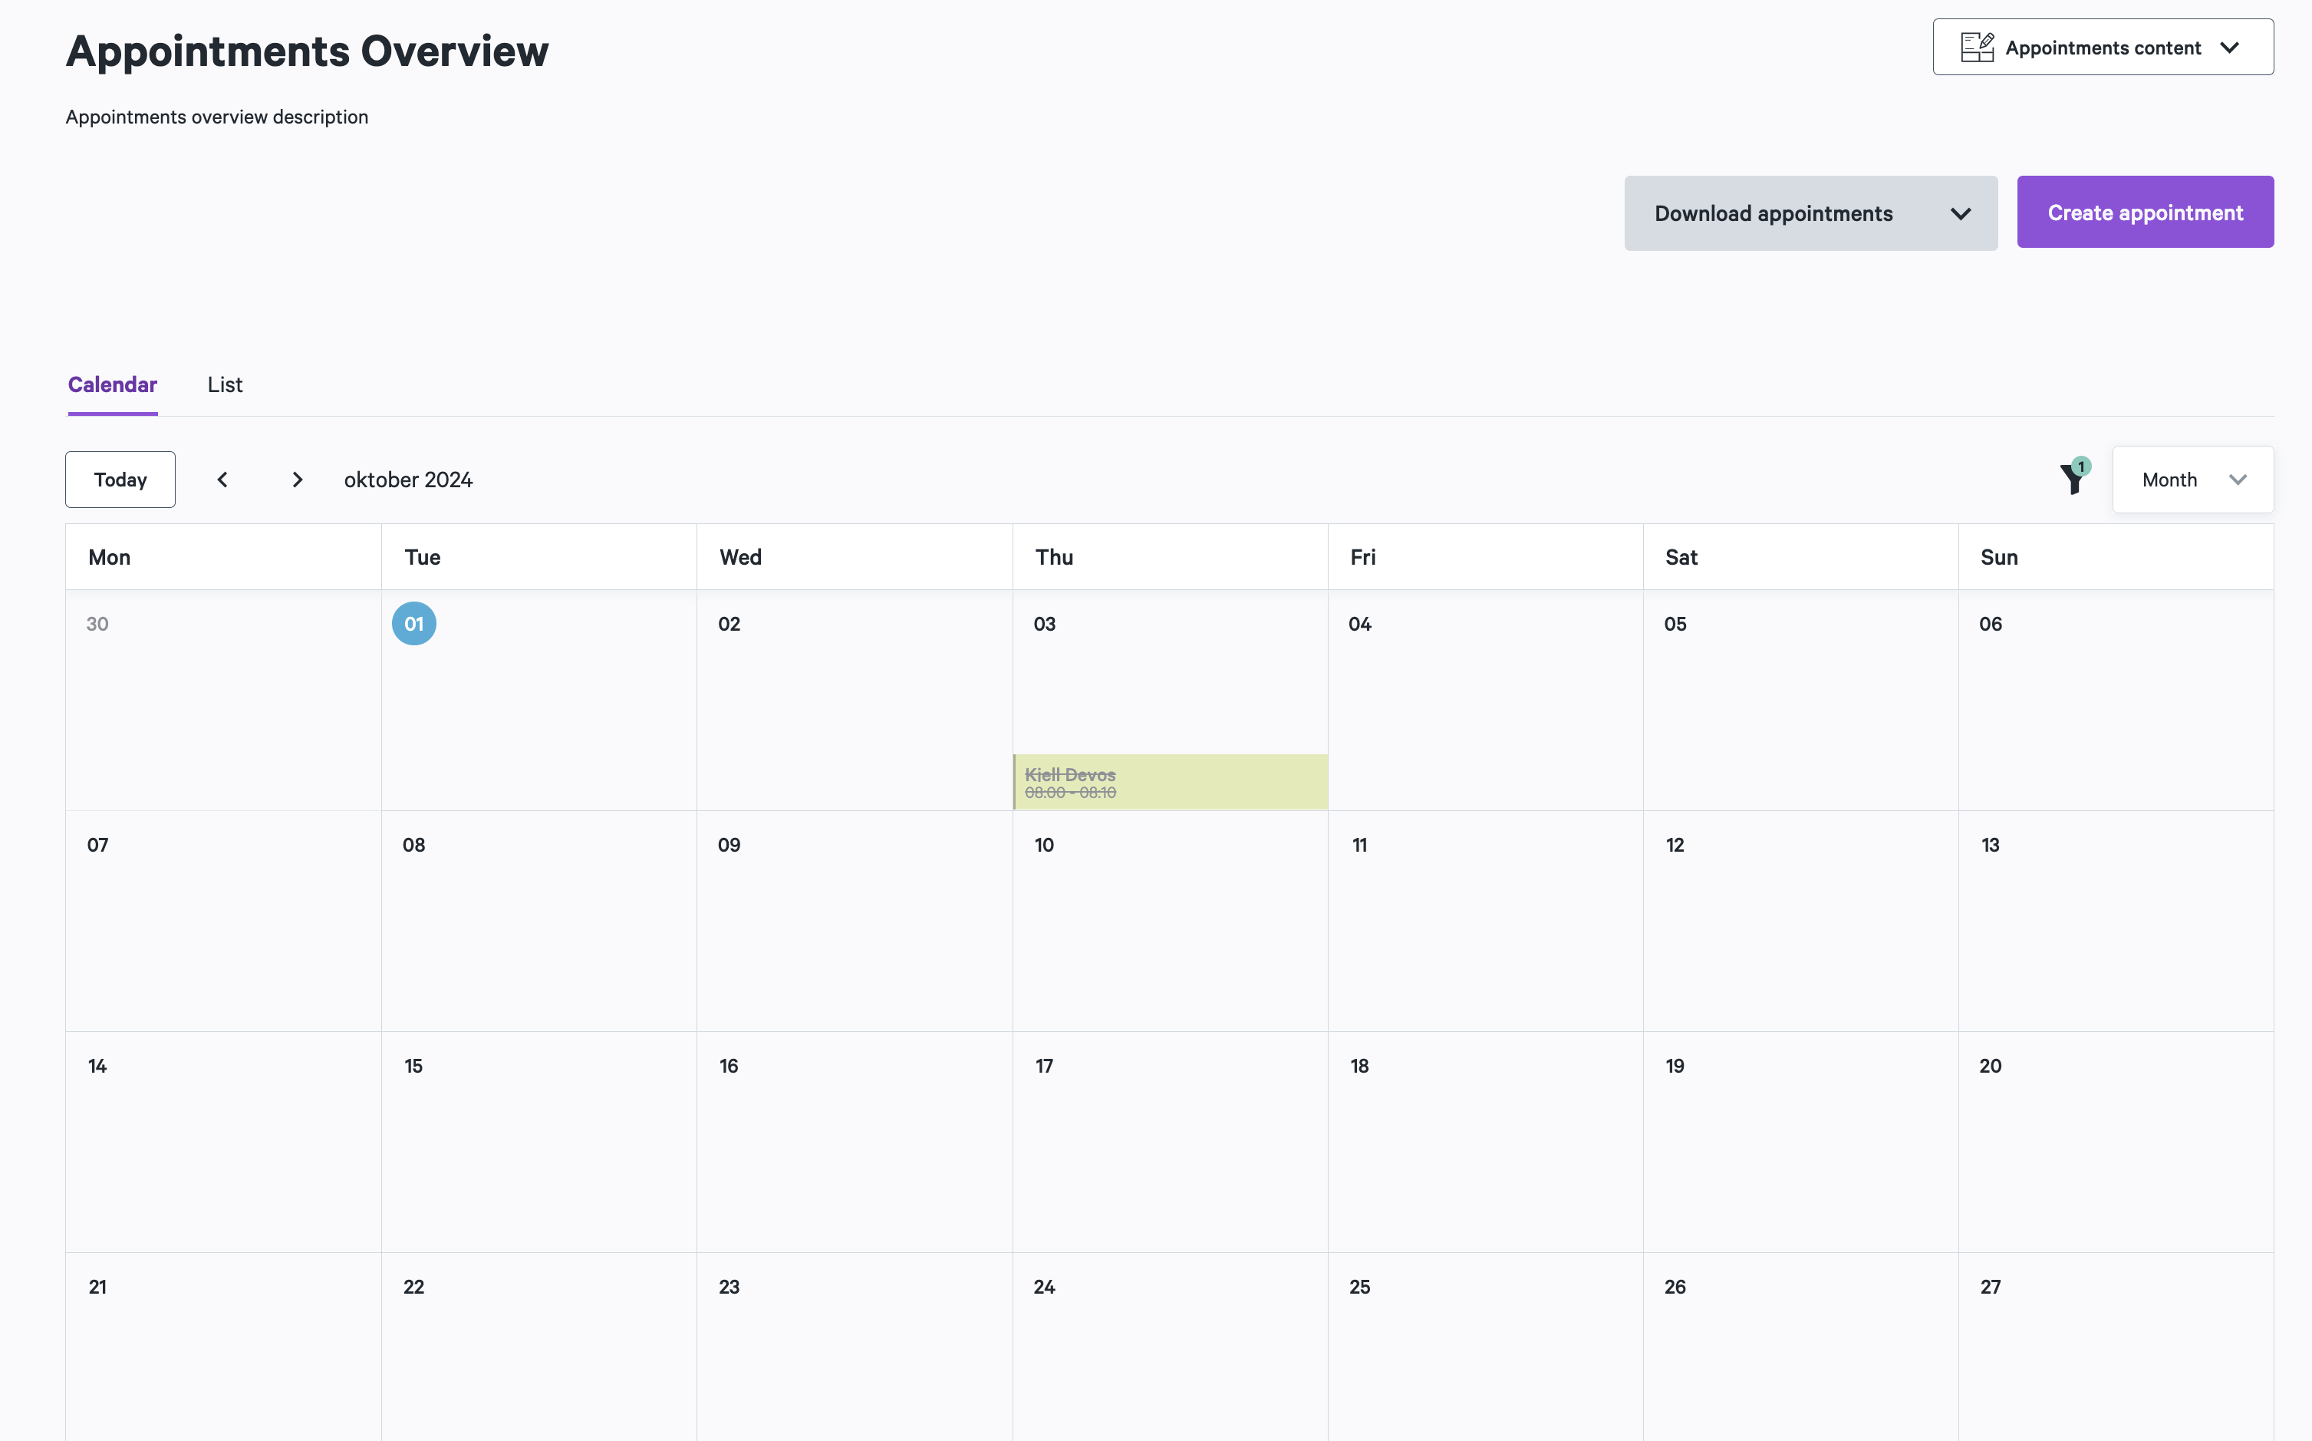Click the Create appointment button
The height and width of the screenshot is (1441, 2312).
pyautogui.click(x=2144, y=213)
